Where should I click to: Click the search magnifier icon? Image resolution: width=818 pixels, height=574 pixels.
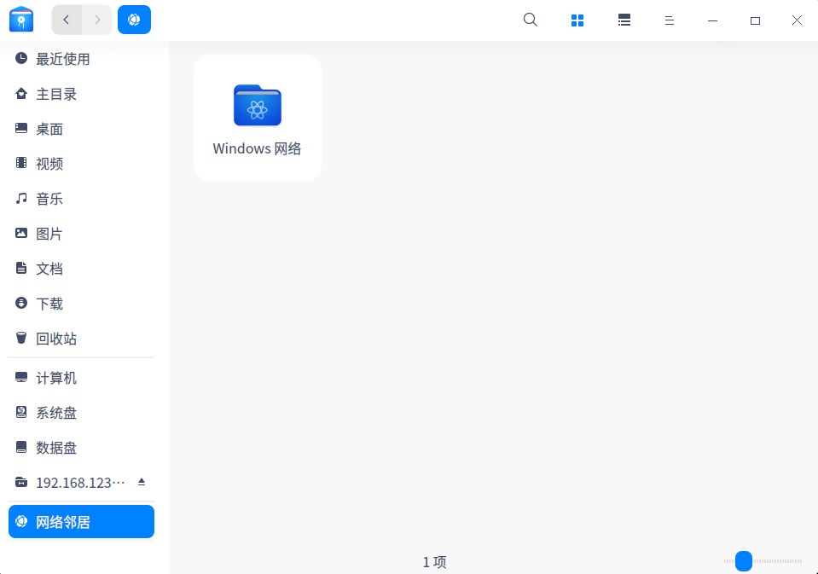click(x=531, y=20)
